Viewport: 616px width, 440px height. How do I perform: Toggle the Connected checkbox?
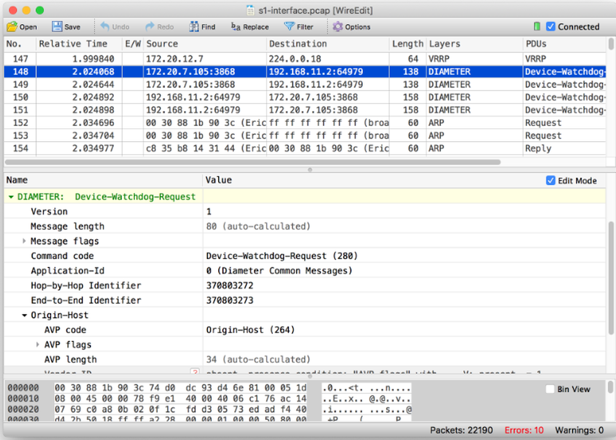[551, 26]
